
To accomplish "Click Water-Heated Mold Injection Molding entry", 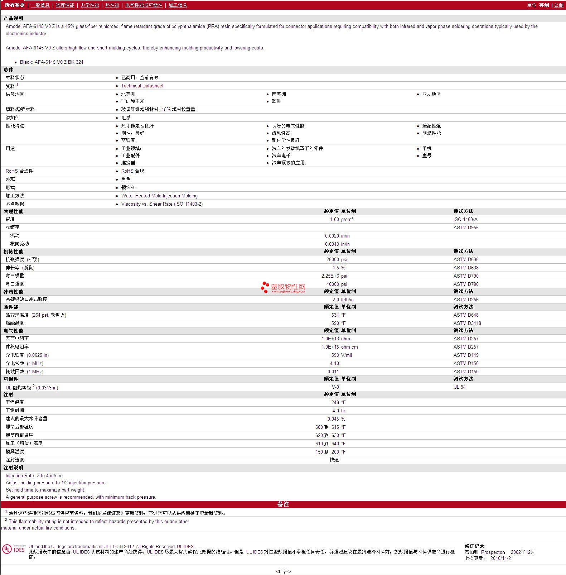I will tap(159, 196).
